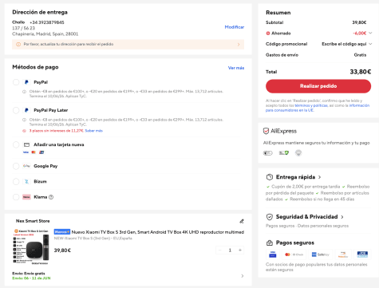Choose Añadir una tarjeta nueva option

click(x=16, y=144)
